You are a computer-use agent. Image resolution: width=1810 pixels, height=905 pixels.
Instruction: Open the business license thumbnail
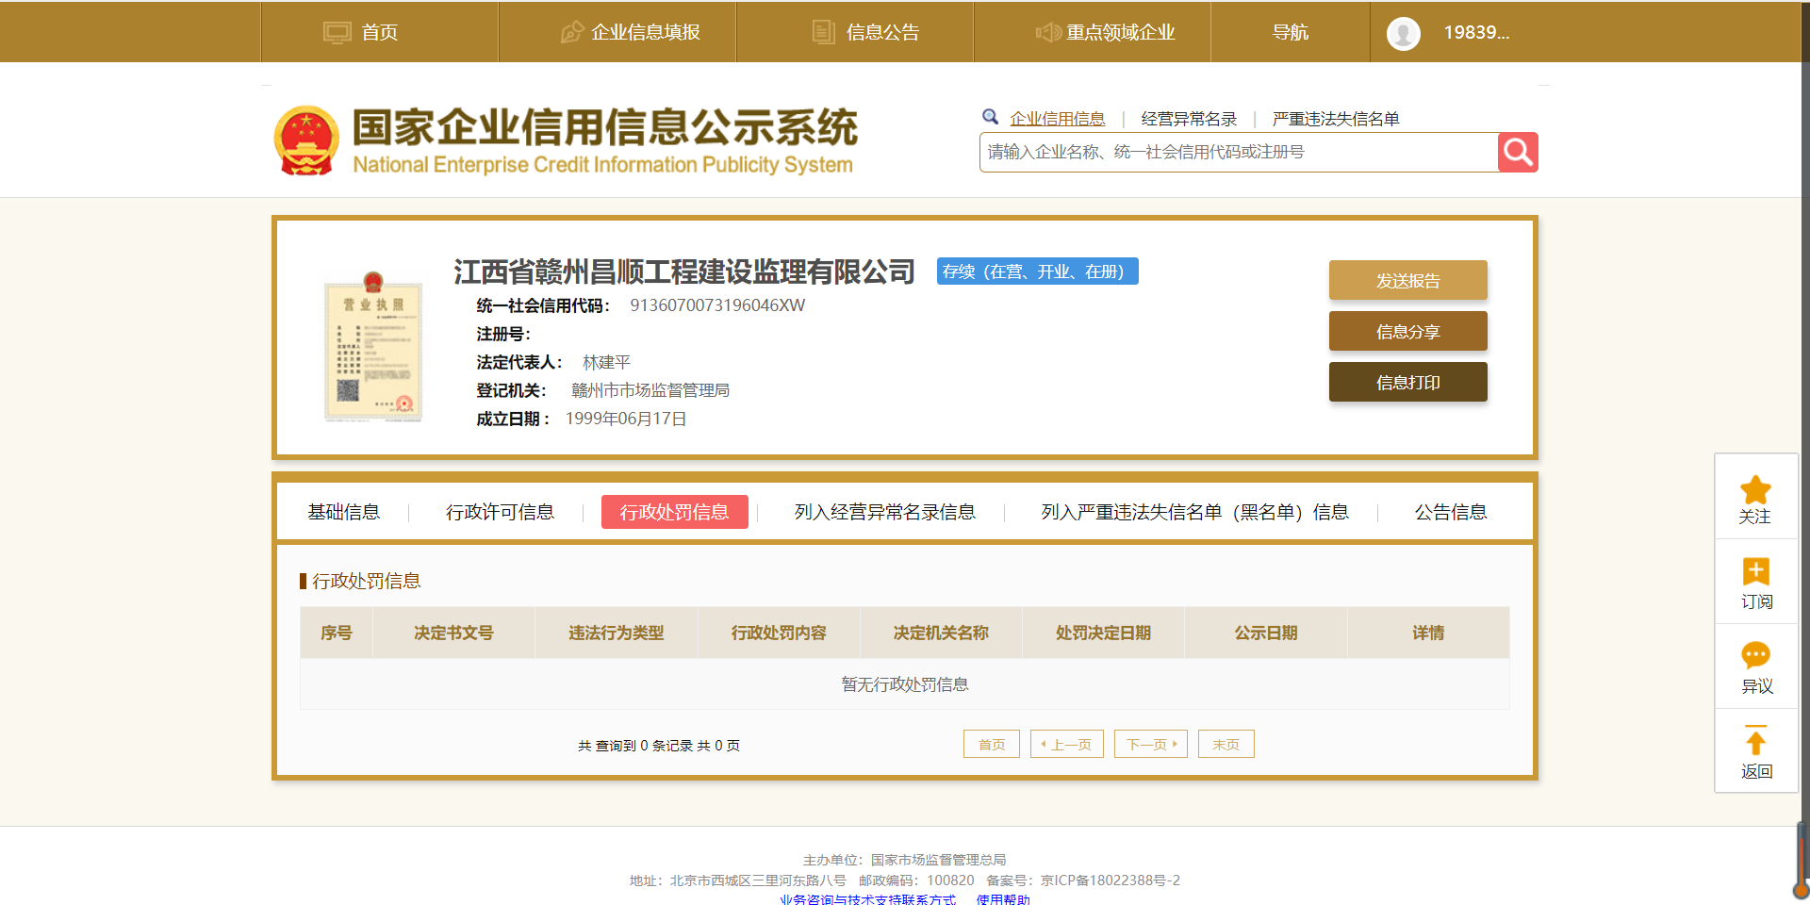coord(373,347)
